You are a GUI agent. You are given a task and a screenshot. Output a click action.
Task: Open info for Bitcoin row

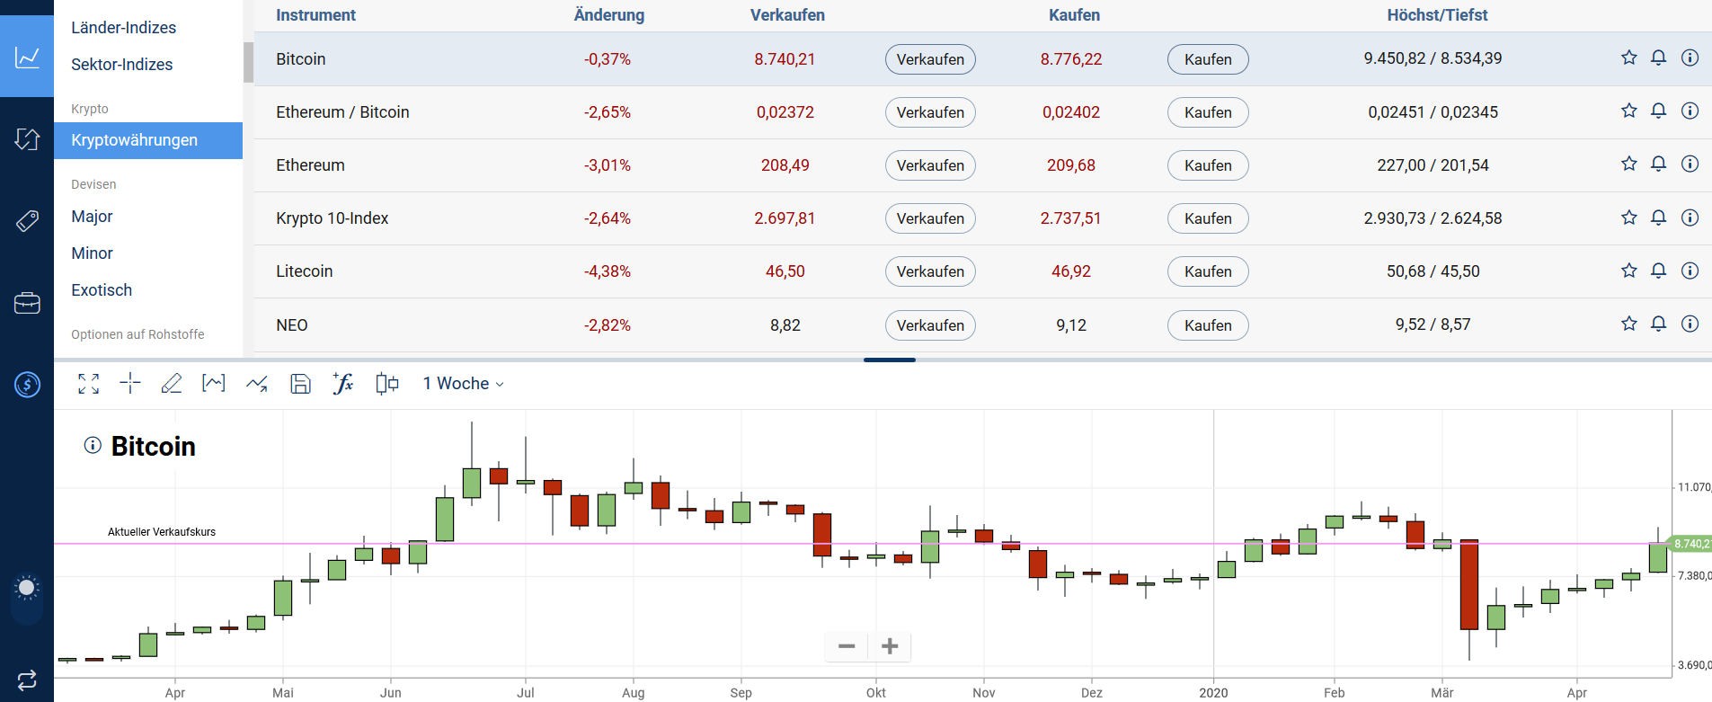pos(1690,58)
